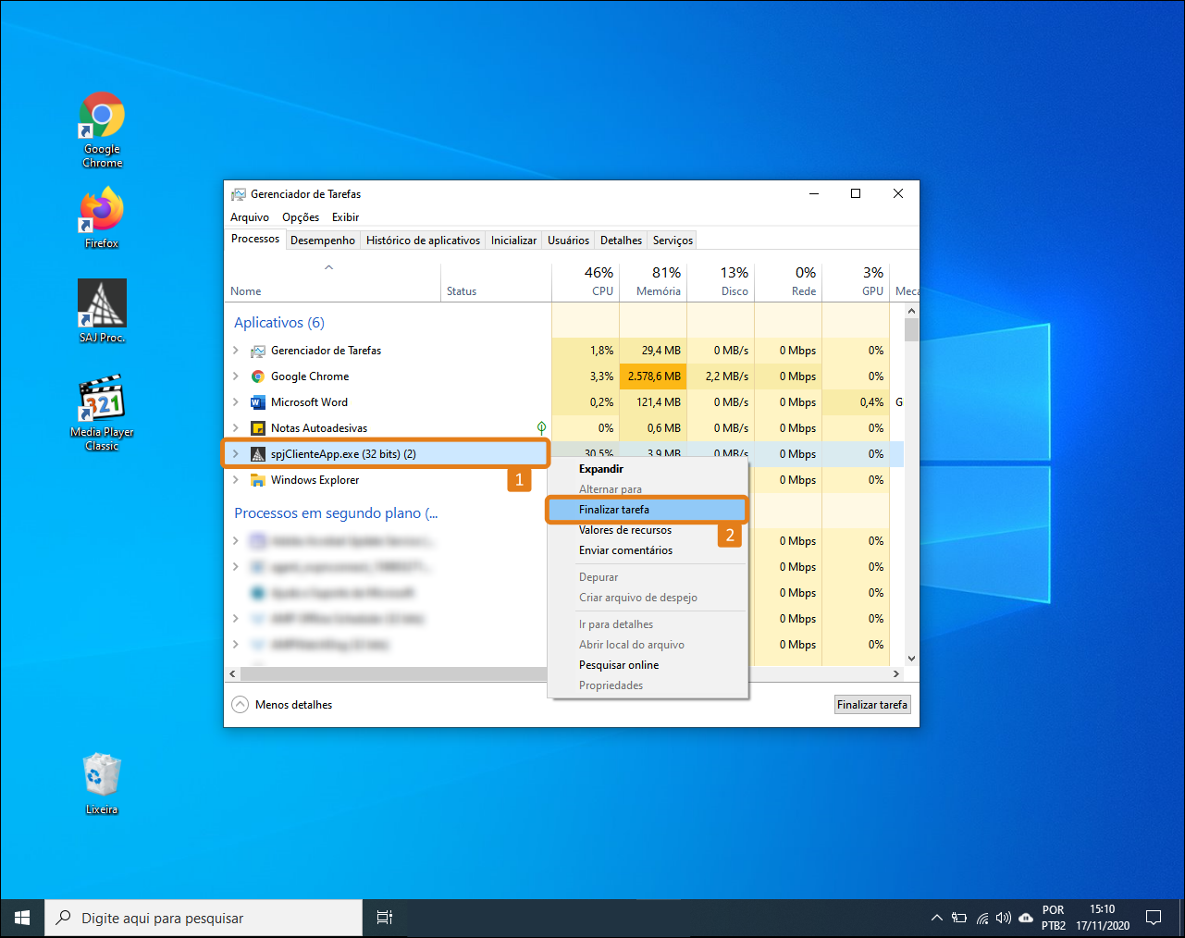Click the vertical scrollbar down arrow
1185x938 pixels.
tap(911, 659)
